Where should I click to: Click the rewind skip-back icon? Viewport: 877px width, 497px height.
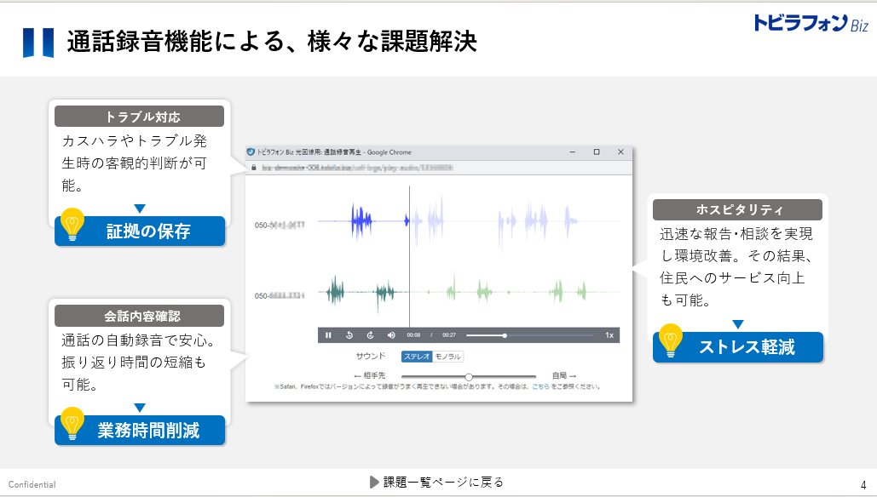[349, 335]
